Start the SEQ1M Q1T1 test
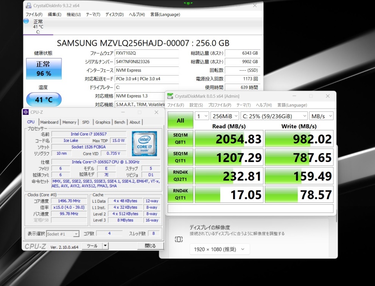The height and width of the screenshot is (286, 375). [180, 157]
